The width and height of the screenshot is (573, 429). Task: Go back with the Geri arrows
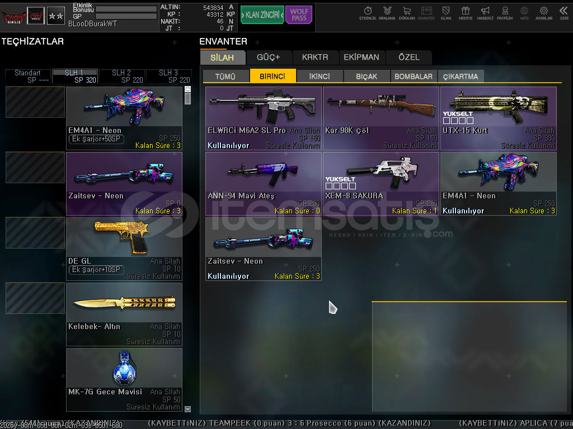(564, 13)
